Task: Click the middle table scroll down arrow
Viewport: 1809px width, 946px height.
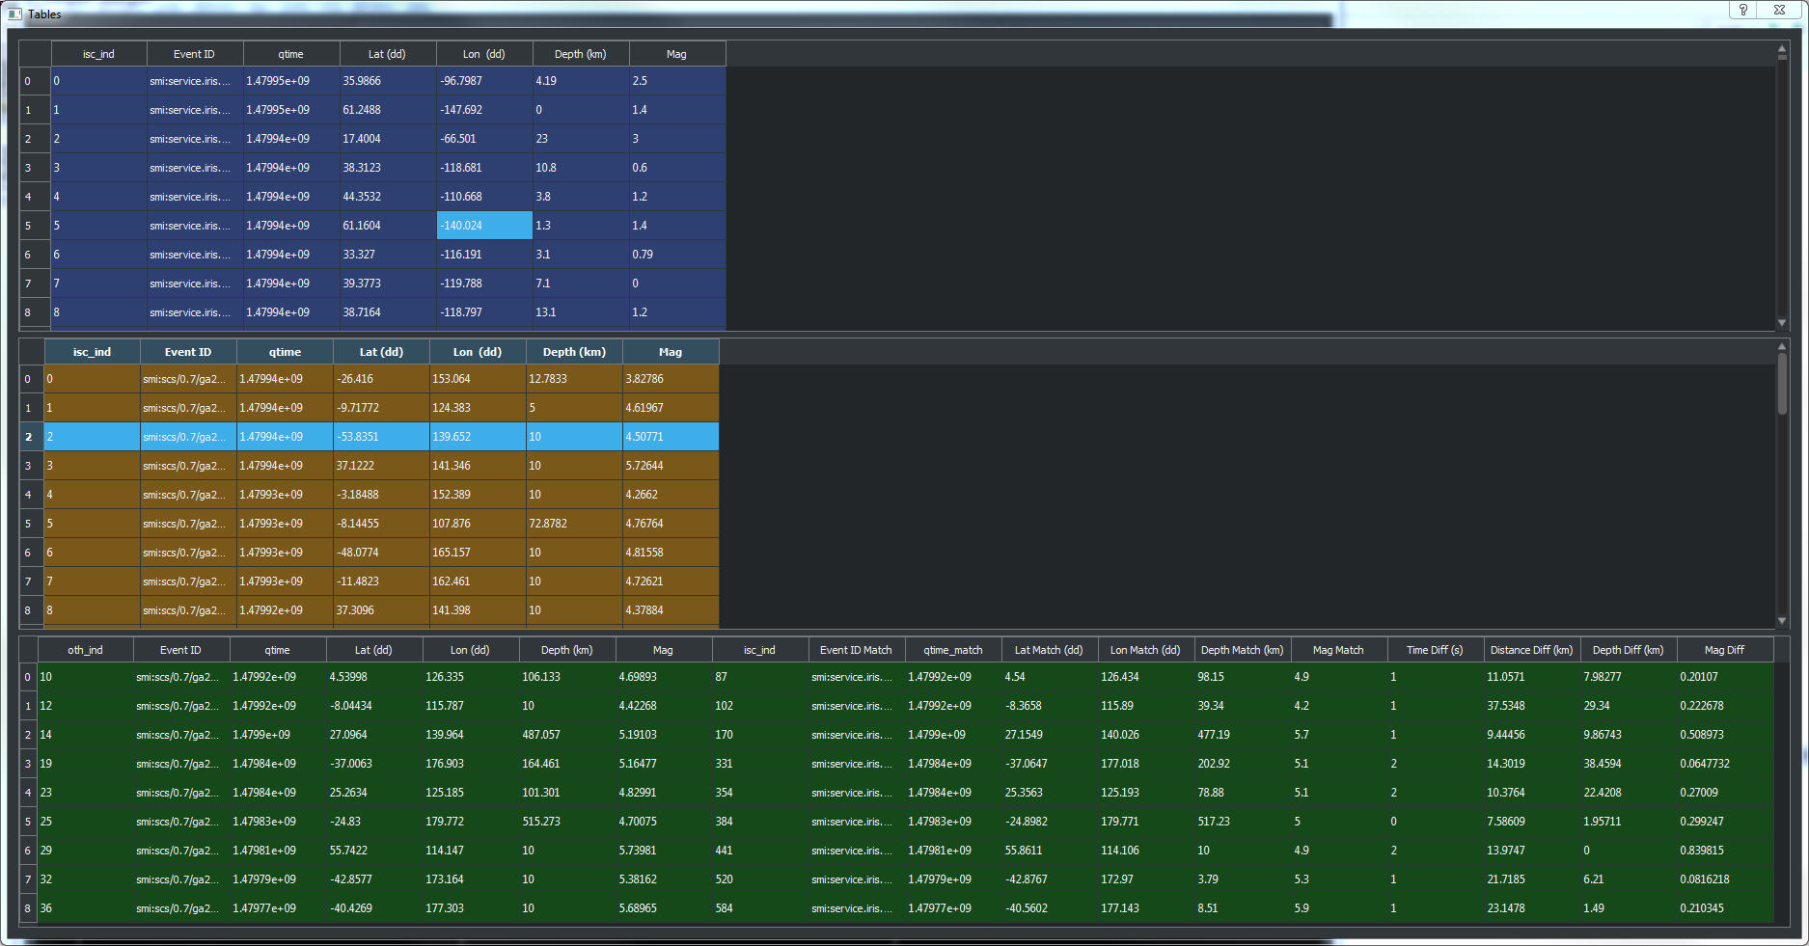Action: coord(1782,621)
